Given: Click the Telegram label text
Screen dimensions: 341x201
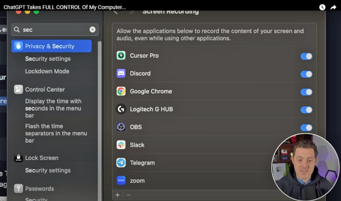Looking at the screenshot, I should [142, 163].
